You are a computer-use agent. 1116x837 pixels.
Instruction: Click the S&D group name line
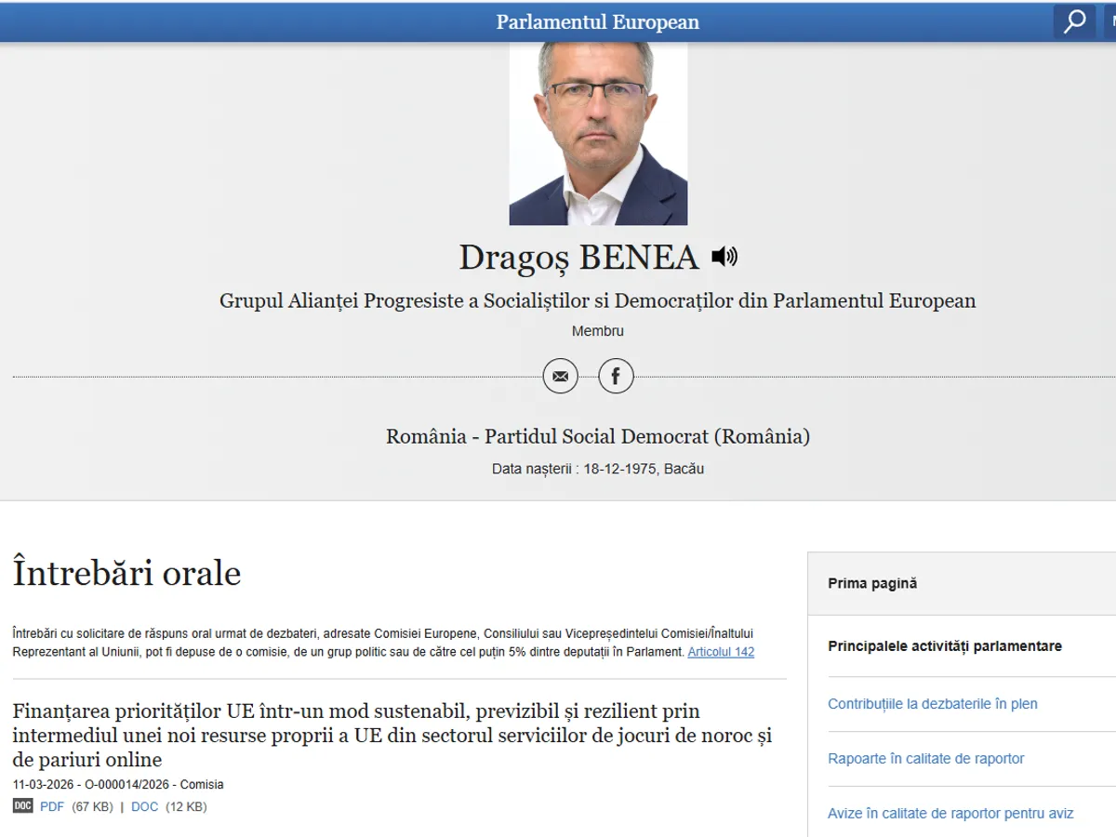(598, 300)
